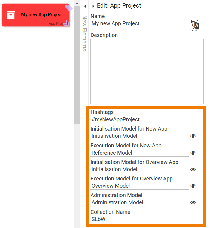Click the archive box icon on the project card
This screenshot has width=212, height=228.
[11, 15]
